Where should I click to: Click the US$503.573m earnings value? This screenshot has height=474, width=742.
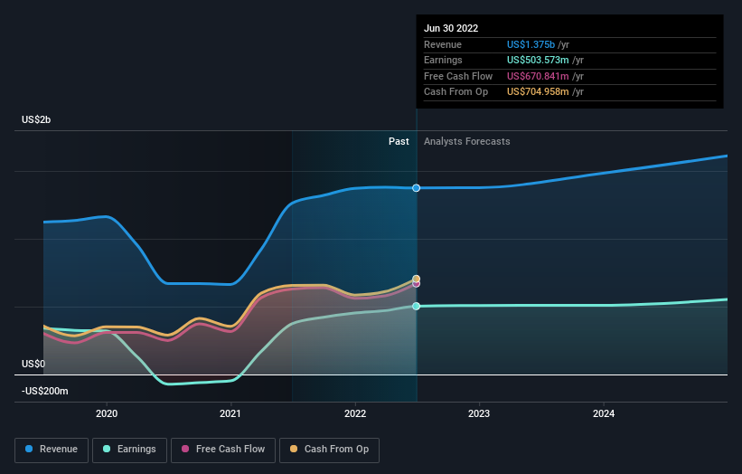tap(538, 60)
